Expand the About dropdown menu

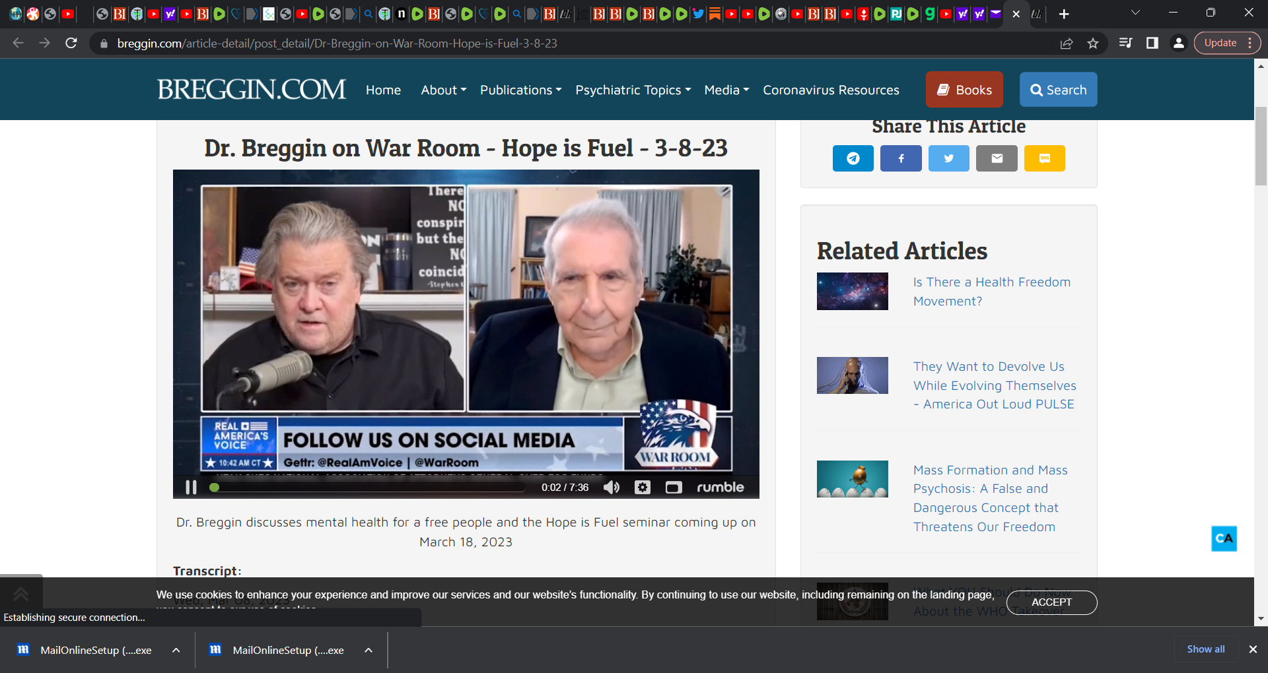click(x=444, y=90)
